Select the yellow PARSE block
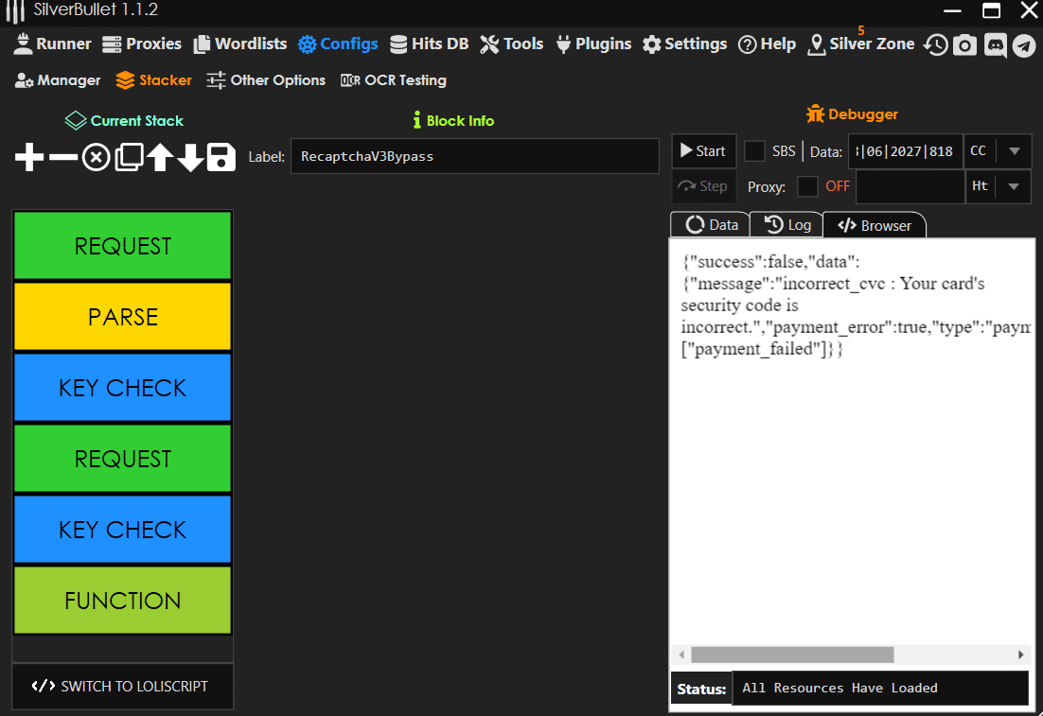Viewport: 1043px width, 716px height. (122, 317)
